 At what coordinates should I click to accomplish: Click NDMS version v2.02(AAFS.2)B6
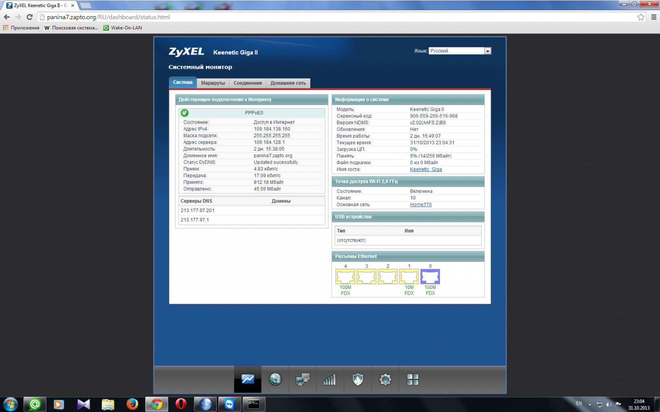pos(428,123)
